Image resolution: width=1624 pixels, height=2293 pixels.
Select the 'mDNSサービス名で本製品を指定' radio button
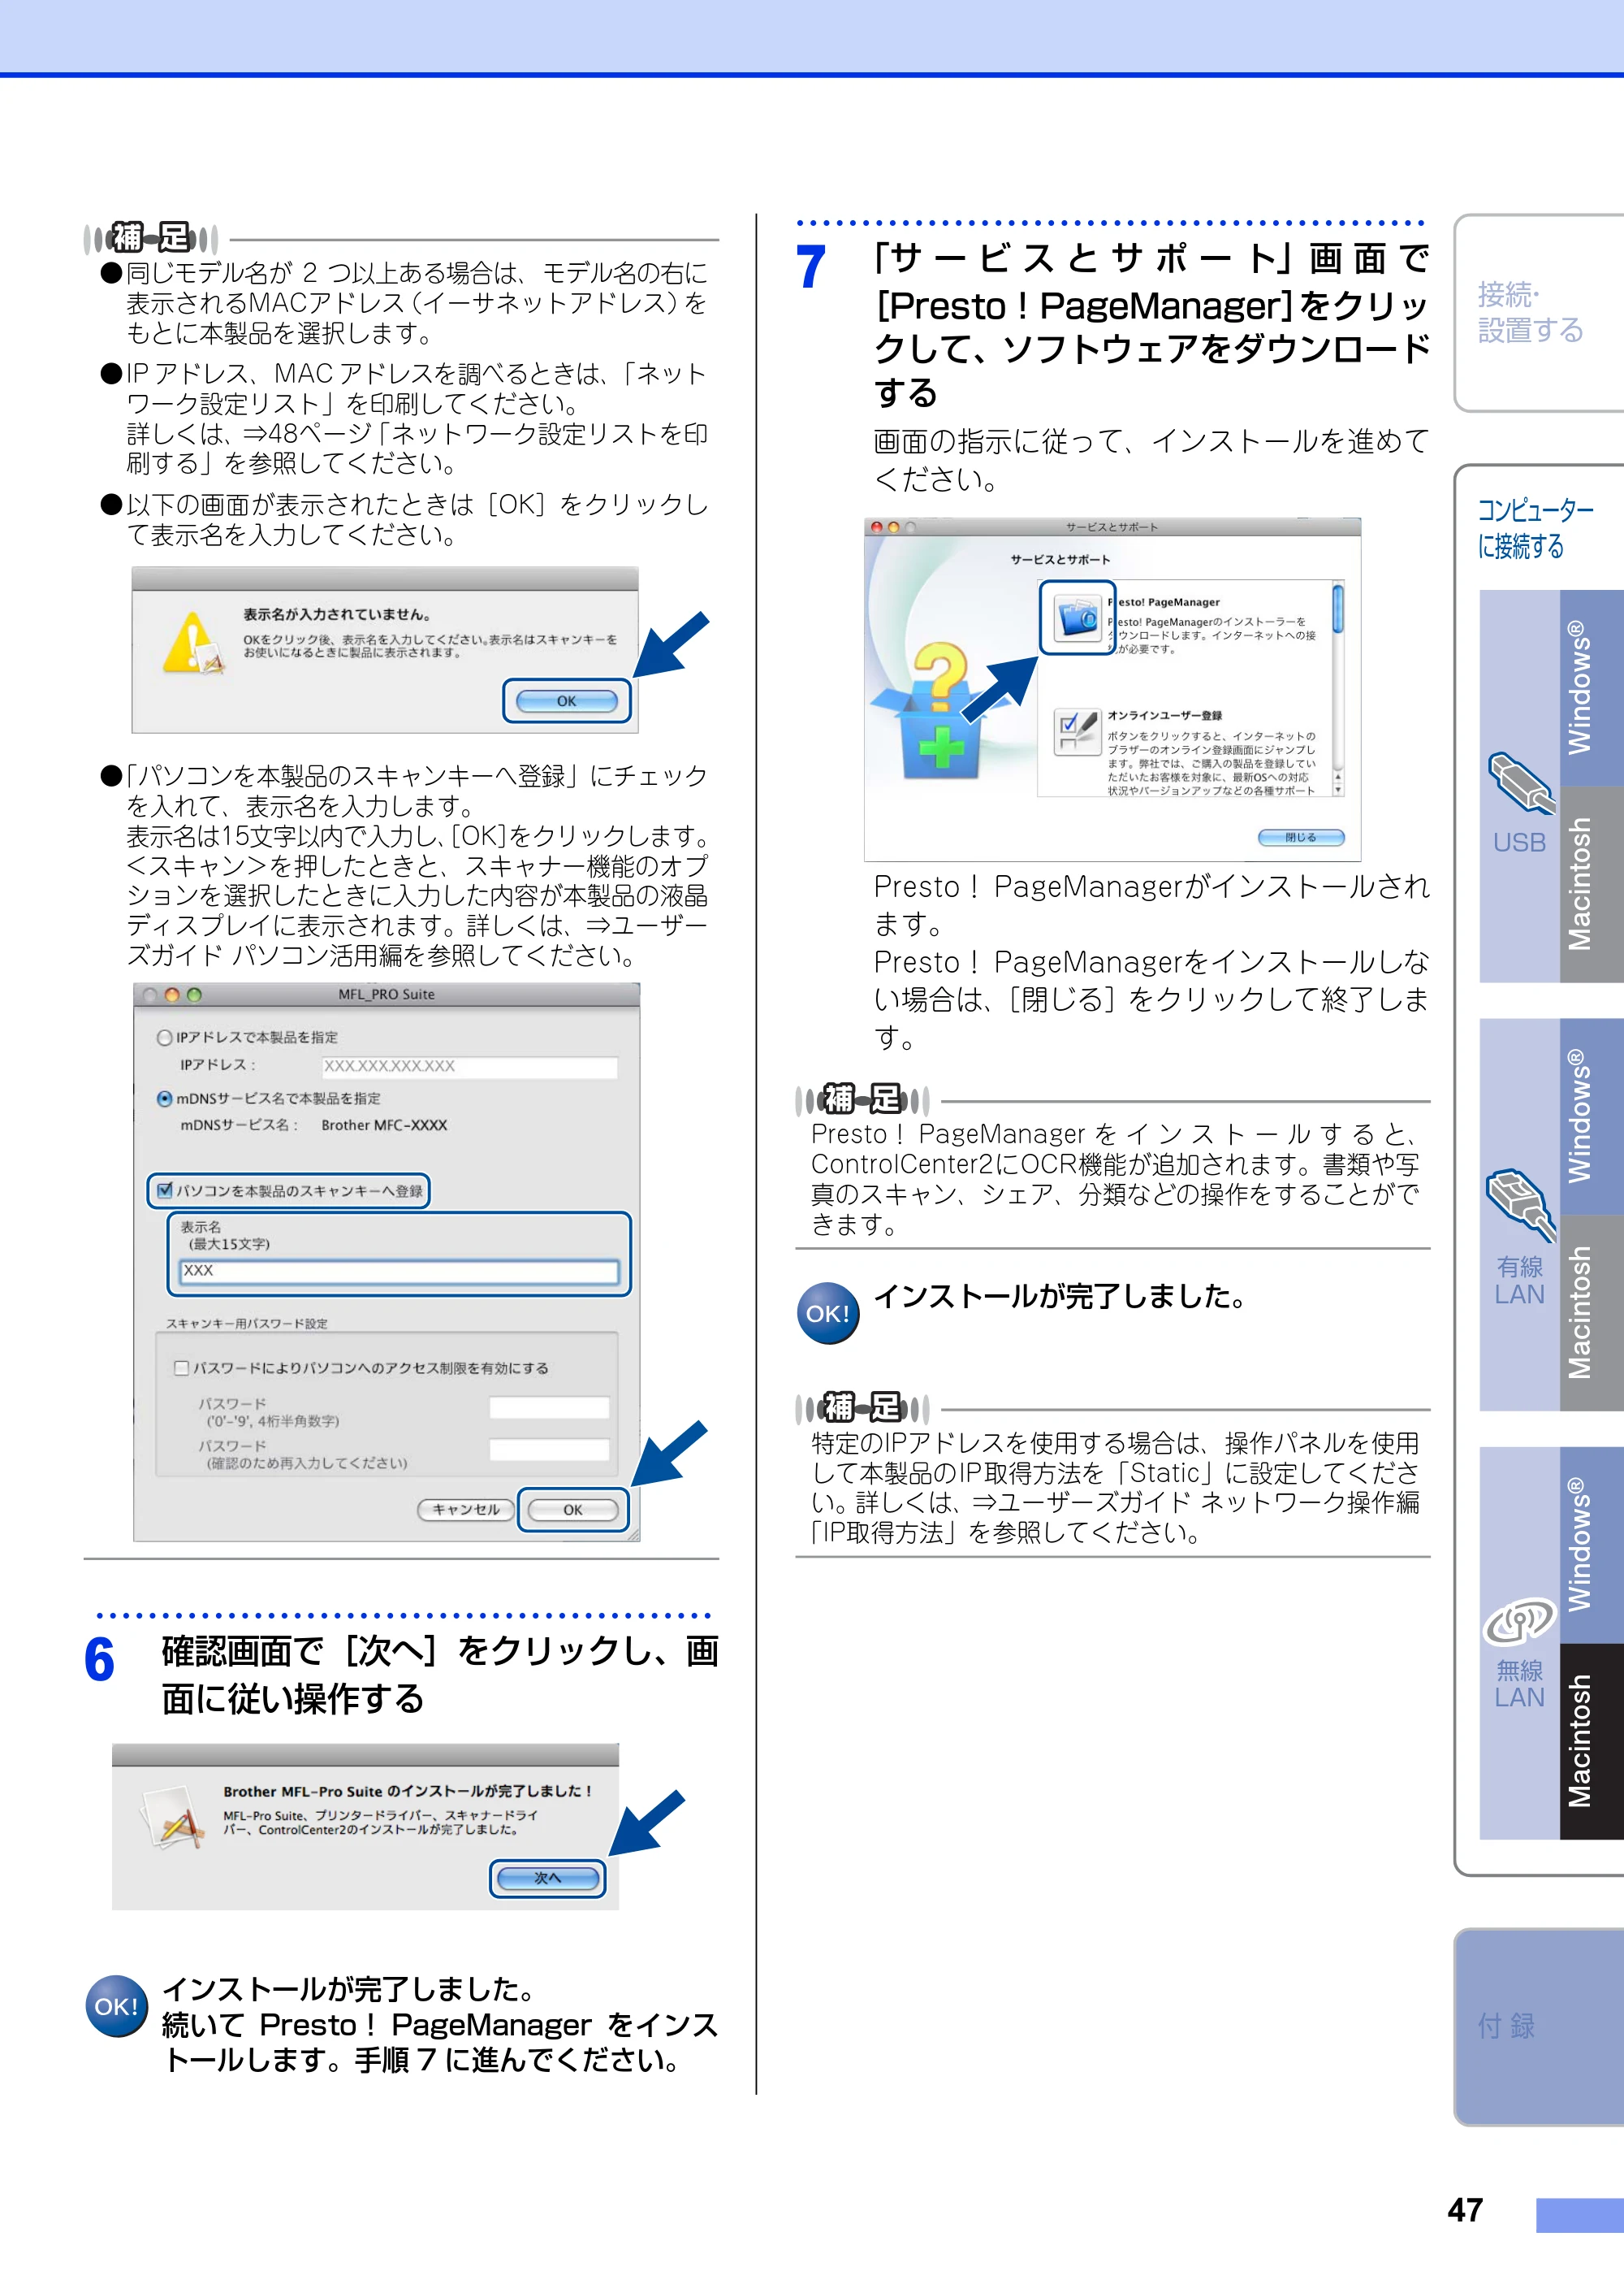(164, 1099)
